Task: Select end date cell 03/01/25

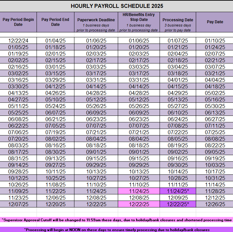Action: pos(55,67)
